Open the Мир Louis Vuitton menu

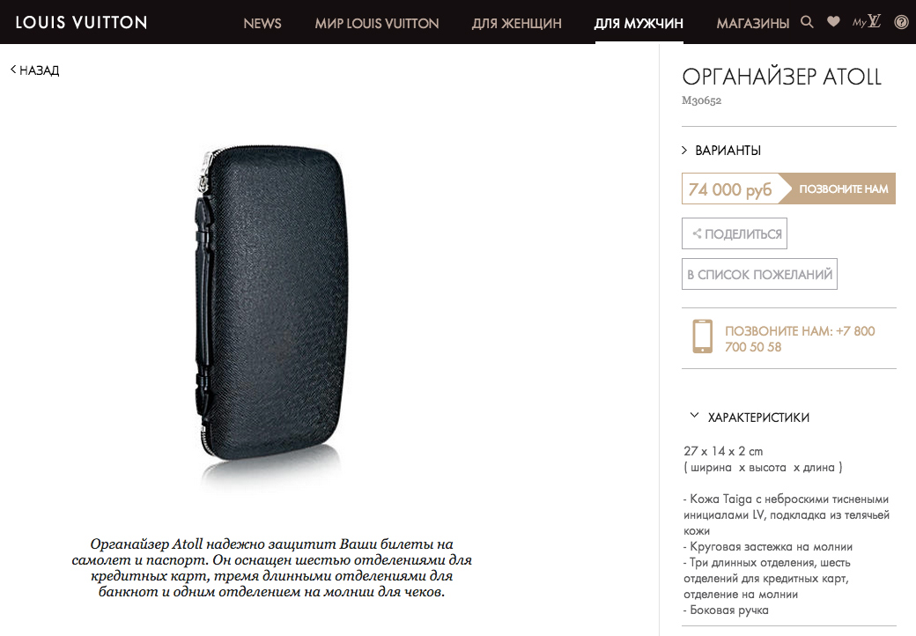[377, 24]
